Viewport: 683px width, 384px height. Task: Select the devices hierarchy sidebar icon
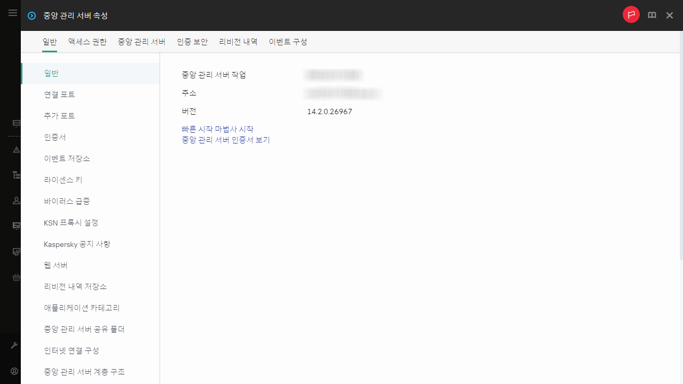(x=16, y=175)
